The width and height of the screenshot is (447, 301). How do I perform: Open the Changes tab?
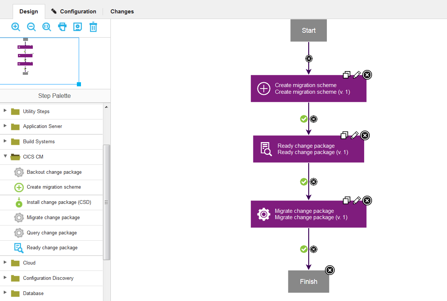coord(122,12)
